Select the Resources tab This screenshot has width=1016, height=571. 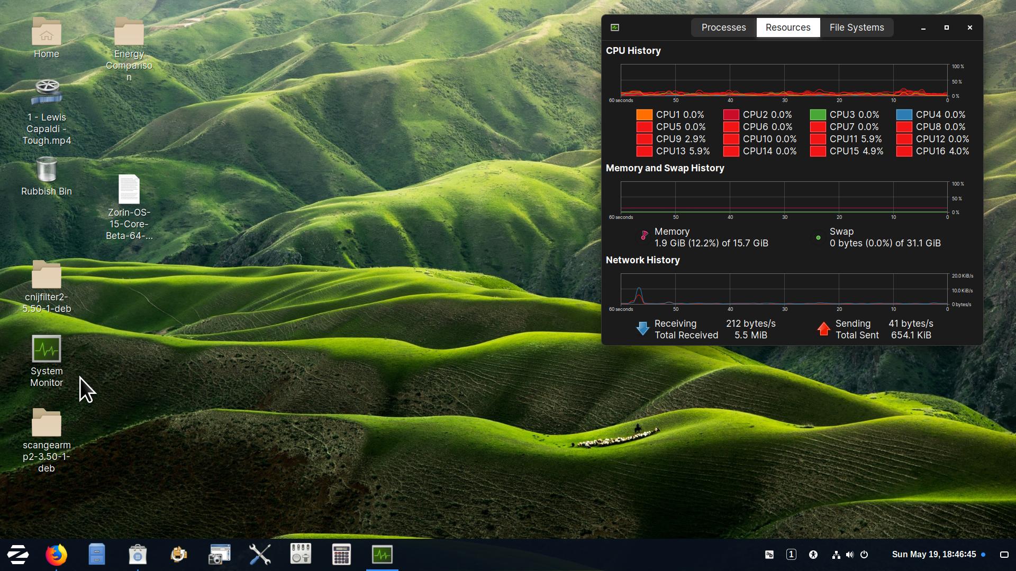[x=787, y=27]
